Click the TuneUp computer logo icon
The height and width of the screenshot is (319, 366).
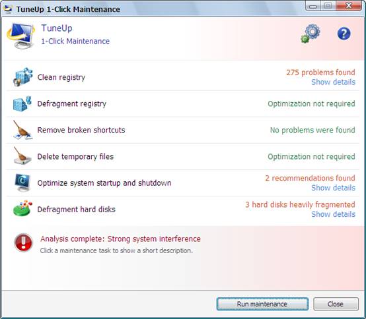(x=21, y=36)
